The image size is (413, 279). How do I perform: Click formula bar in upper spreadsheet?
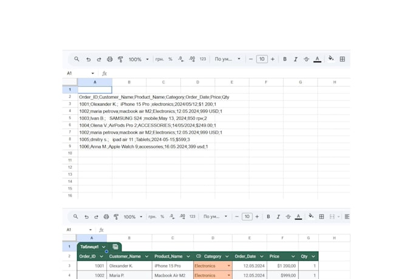227,74
